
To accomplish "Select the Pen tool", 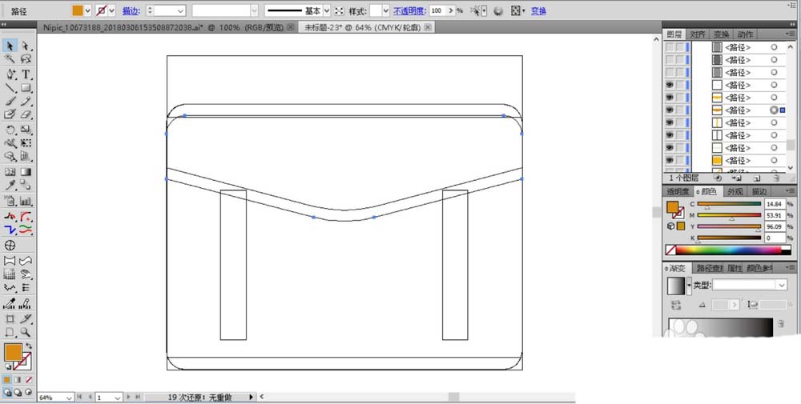I will click(10, 74).
